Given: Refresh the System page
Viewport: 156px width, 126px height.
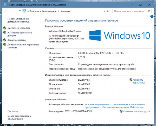Looking at the screenshot, I should pos(108,11).
